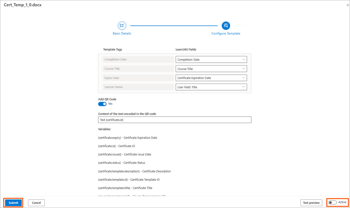Enable the Active toggle switch

click(332, 202)
